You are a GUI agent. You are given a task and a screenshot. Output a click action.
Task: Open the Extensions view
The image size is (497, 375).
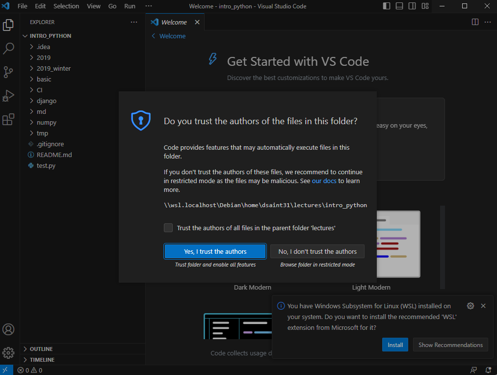tap(8, 119)
